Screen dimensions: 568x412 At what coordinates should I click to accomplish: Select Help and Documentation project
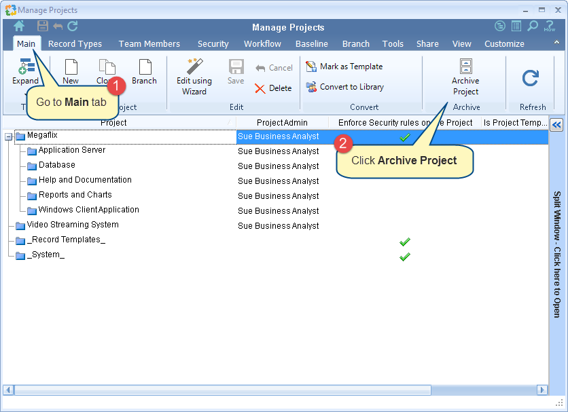pyautogui.click(x=85, y=180)
